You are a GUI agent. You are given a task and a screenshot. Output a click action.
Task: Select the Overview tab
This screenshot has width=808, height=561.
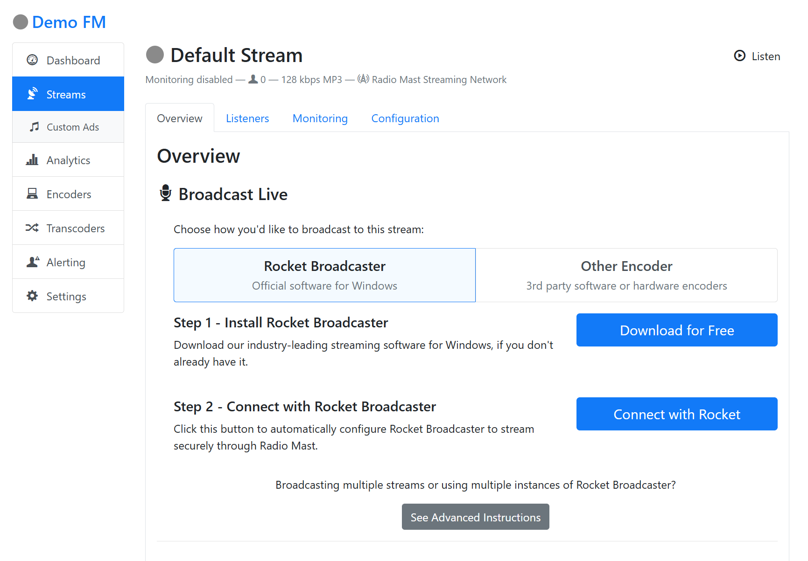(180, 118)
